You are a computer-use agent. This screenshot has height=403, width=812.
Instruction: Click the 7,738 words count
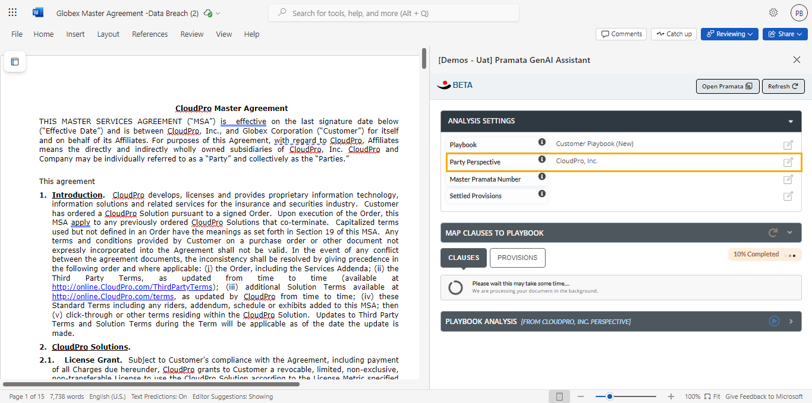coord(67,396)
